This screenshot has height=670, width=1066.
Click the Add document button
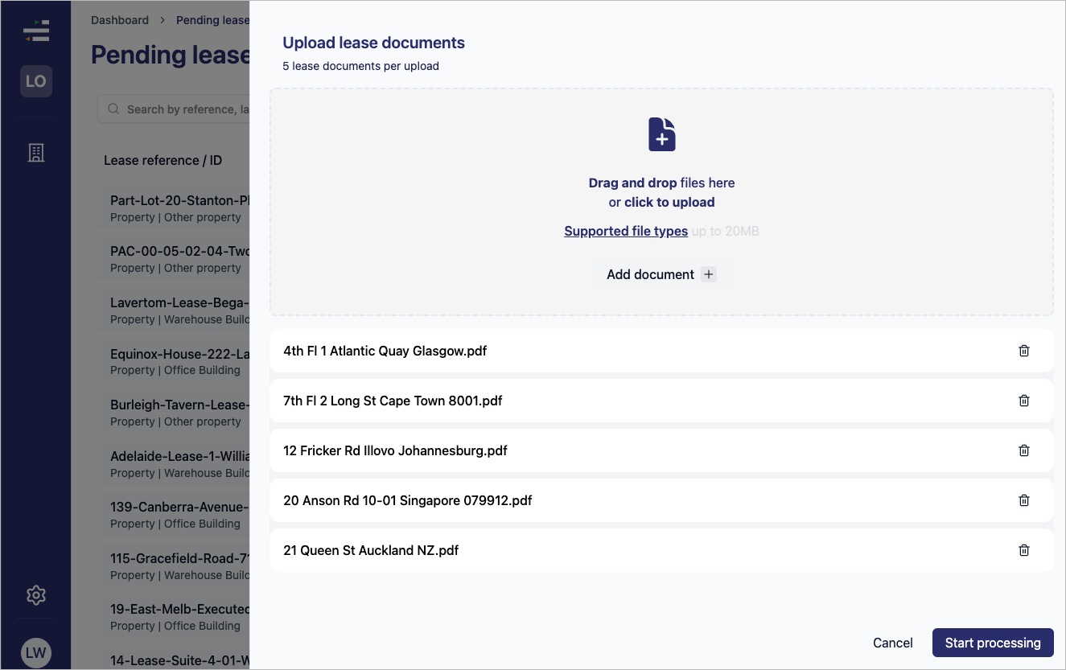click(x=661, y=274)
